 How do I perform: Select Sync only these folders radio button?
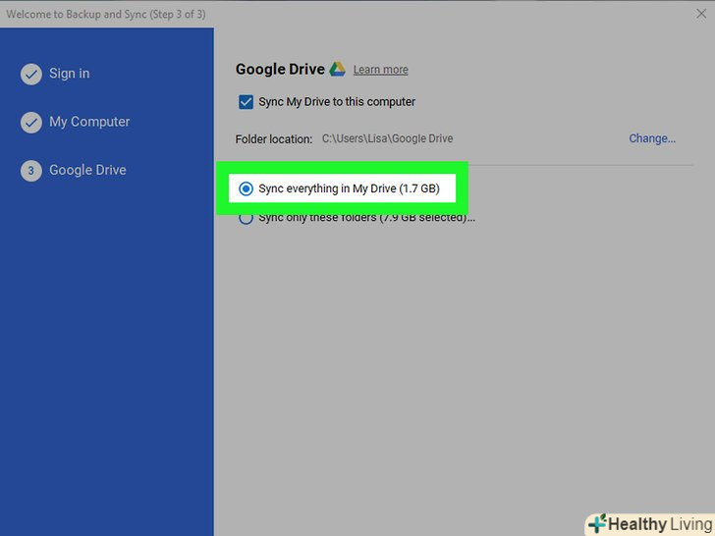pyautogui.click(x=246, y=218)
